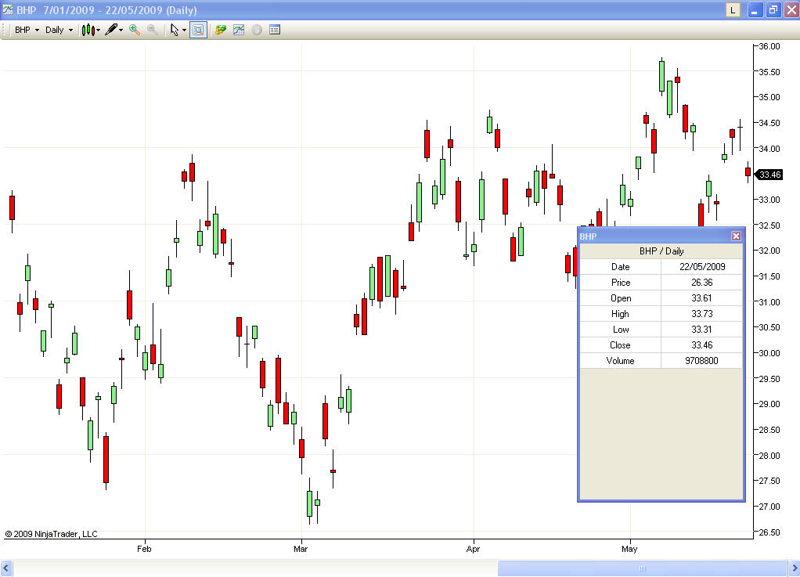Click the Price value 26.36

702,283
